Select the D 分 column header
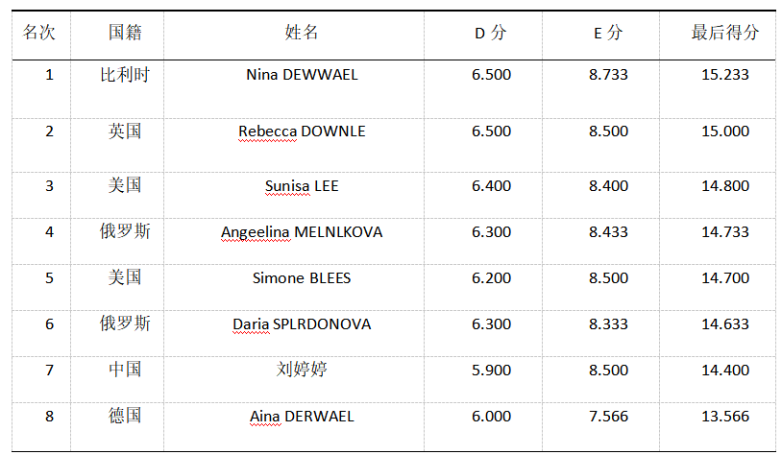 click(x=491, y=33)
